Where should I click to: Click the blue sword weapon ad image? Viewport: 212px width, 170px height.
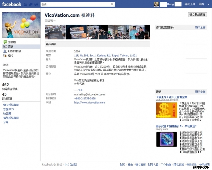(167, 139)
